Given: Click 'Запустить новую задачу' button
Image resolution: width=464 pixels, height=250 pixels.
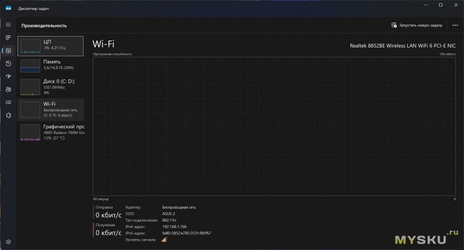Looking at the screenshot, I should pyautogui.click(x=417, y=26).
